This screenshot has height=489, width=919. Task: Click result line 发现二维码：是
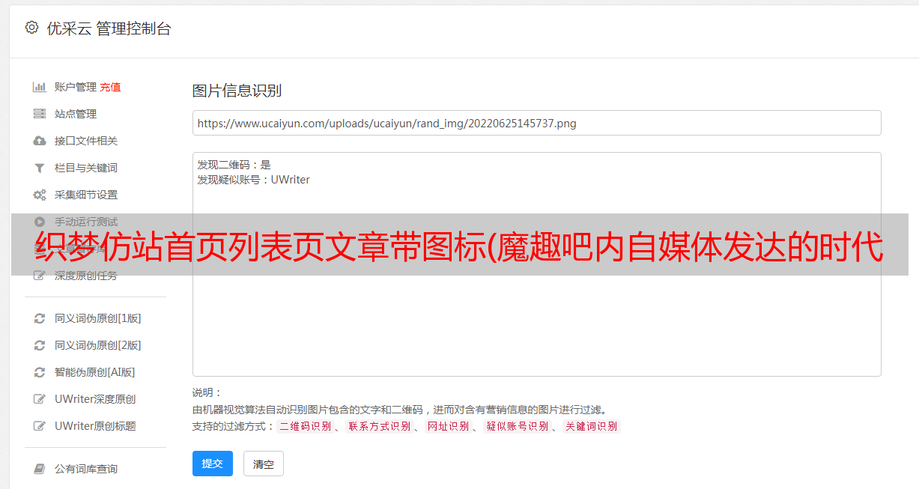pyautogui.click(x=234, y=165)
